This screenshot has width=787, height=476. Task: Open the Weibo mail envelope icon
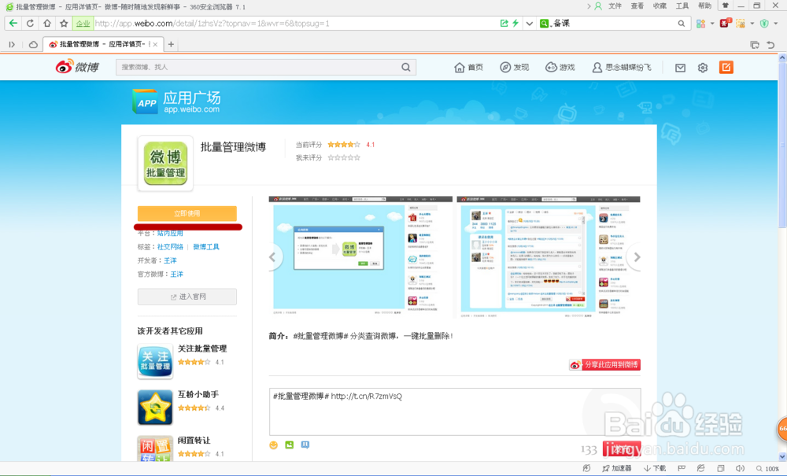click(x=680, y=68)
